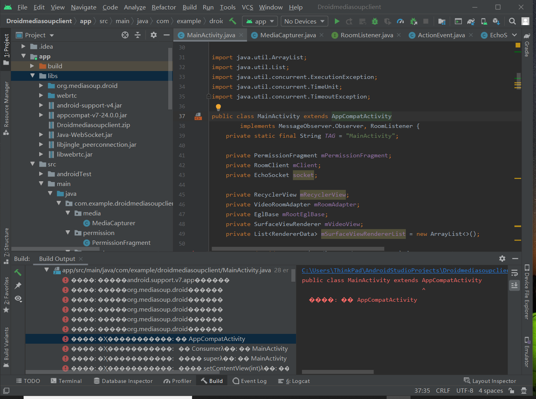
Task: Click the Stop square icon
Action: coord(426,21)
